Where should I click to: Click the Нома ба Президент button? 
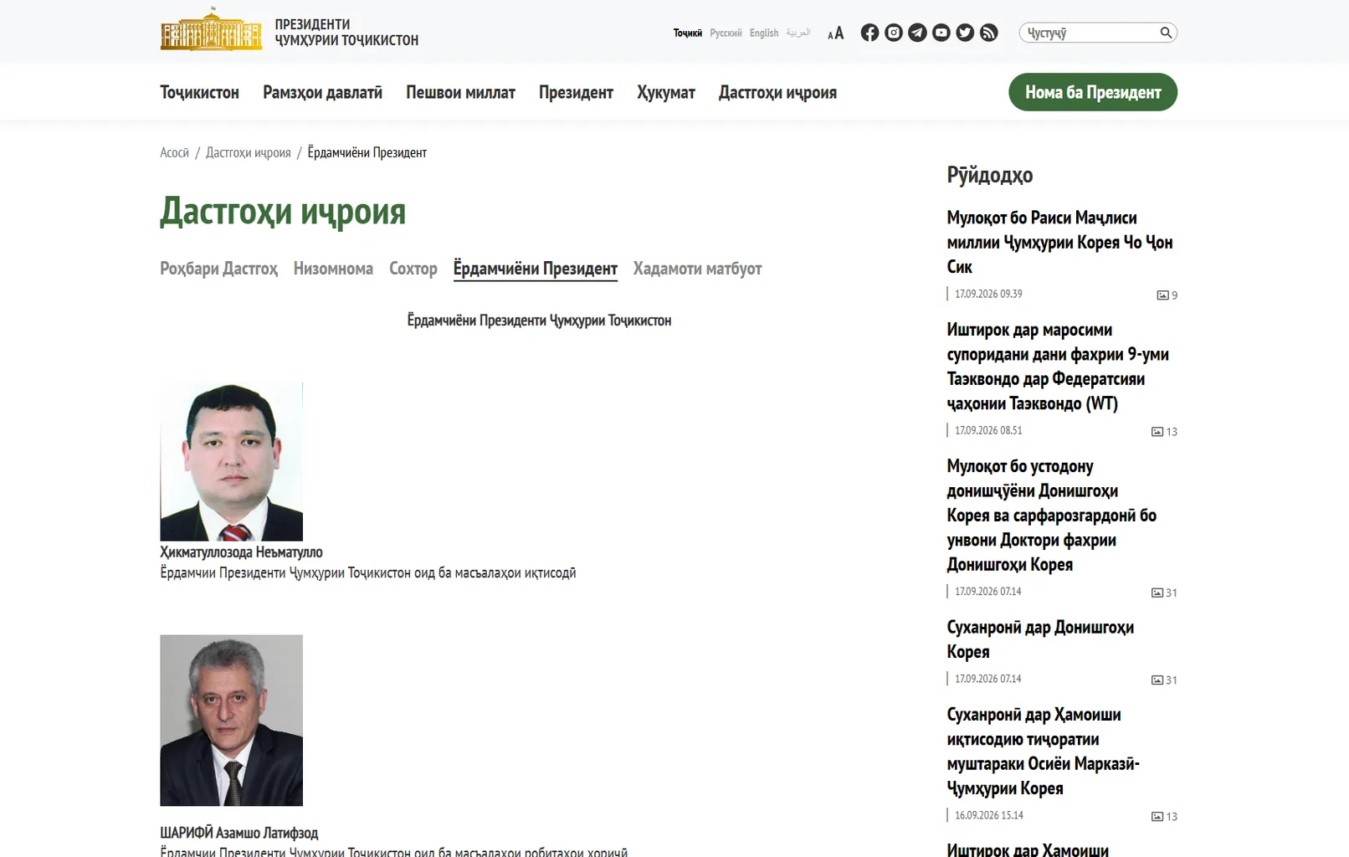[x=1093, y=92]
